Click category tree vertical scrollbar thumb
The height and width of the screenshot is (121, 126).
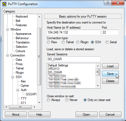(39, 56)
